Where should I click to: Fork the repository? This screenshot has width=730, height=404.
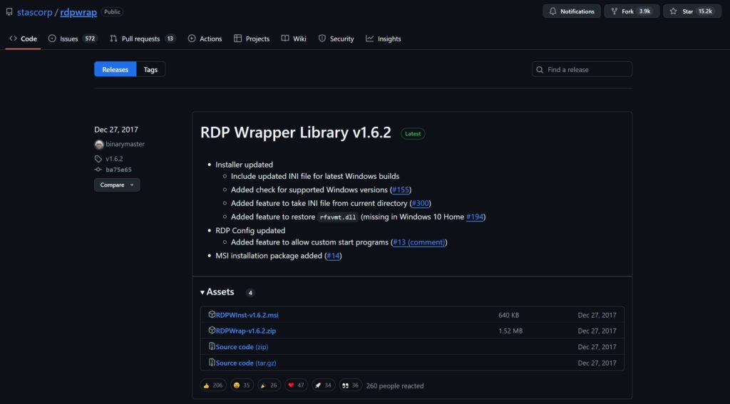click(632, 11)
